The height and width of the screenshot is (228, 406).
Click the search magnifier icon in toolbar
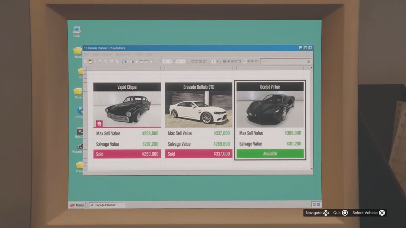pos(308,61)
